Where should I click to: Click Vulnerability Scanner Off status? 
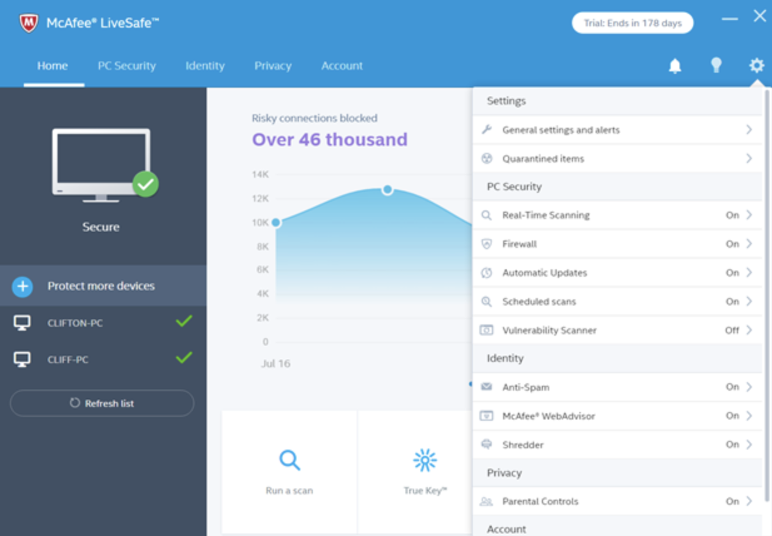732,330
